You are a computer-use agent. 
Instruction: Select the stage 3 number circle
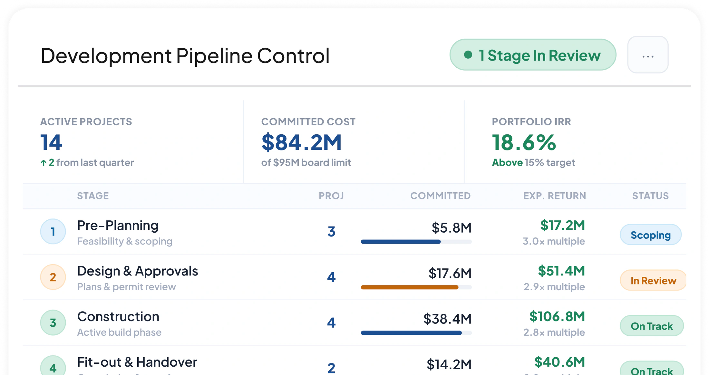(53, 322)
